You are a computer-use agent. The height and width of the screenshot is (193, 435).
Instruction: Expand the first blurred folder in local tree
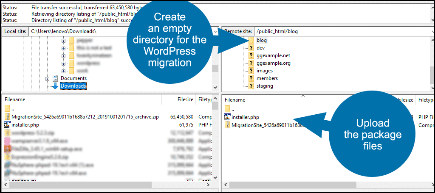[x=63, y=41]
